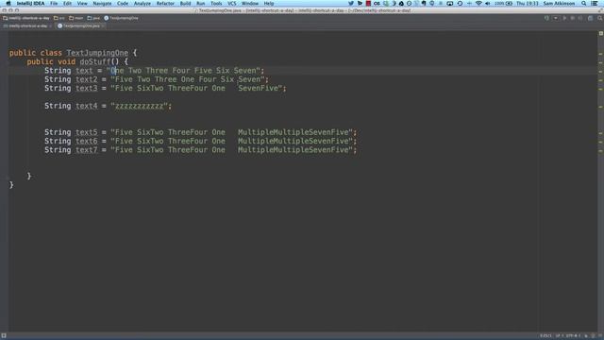Click the Make project toolbar icon
This screenshot has height=340, width=604.
click(546, 18)
